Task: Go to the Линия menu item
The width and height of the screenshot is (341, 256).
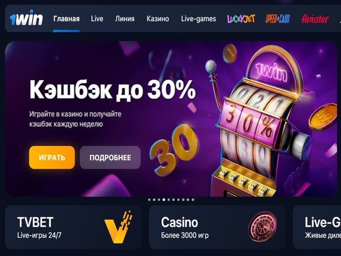Action: pos(124,19)
